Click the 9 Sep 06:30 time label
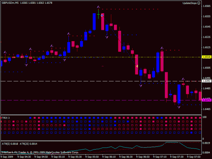This screenshot has height=159, width=212. pyautogui.click(x=126, y=157)
